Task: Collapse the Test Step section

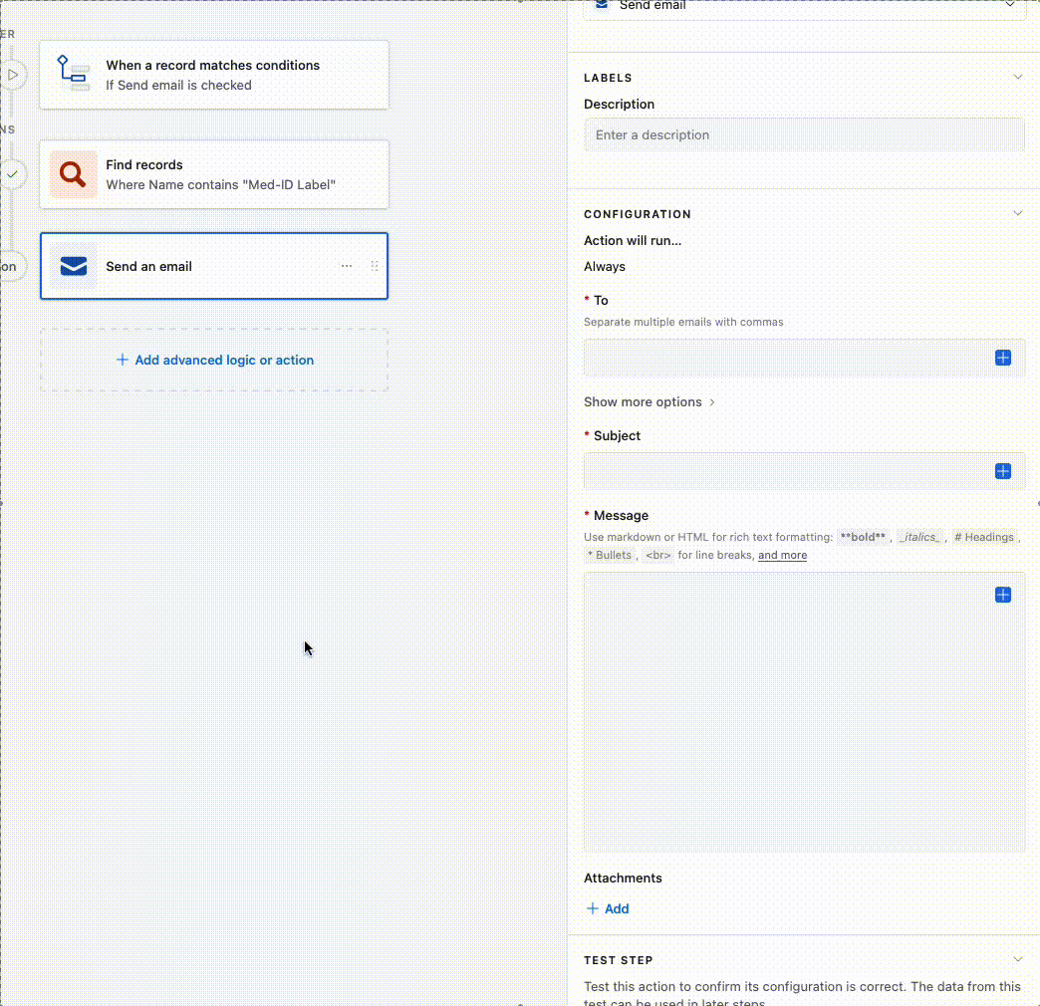Action: click(x=1017, y=960)
